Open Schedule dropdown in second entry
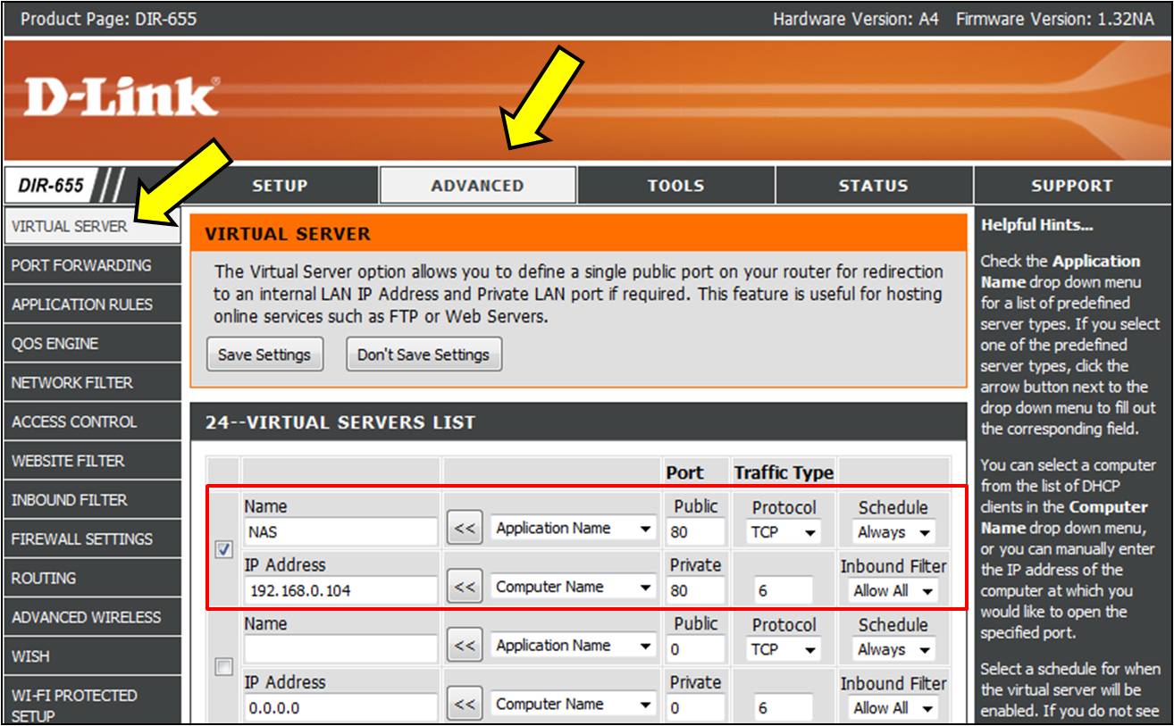The width and height of the screenshot is (1174, 726). [x=894, y=650]
